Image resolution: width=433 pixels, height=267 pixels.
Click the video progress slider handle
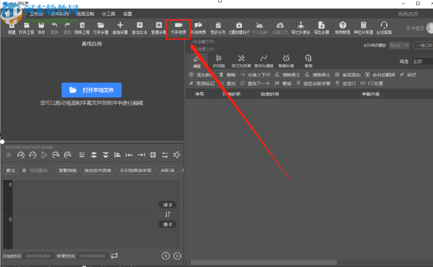click(2, 142)
